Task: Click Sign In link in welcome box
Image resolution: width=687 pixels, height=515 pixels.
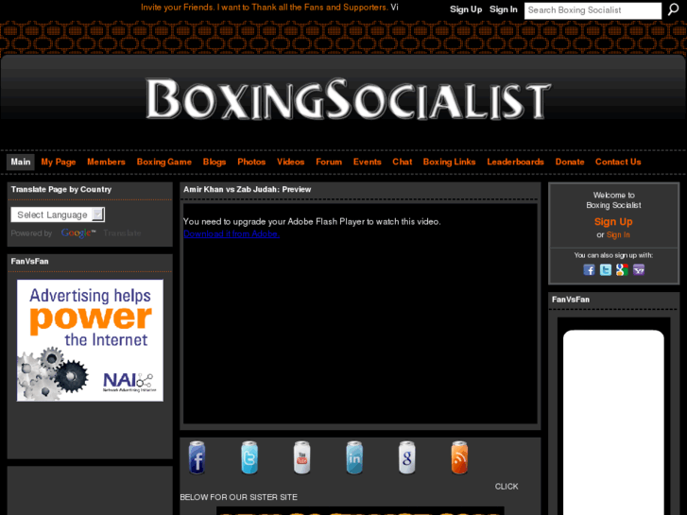Action: coord(618,235)
